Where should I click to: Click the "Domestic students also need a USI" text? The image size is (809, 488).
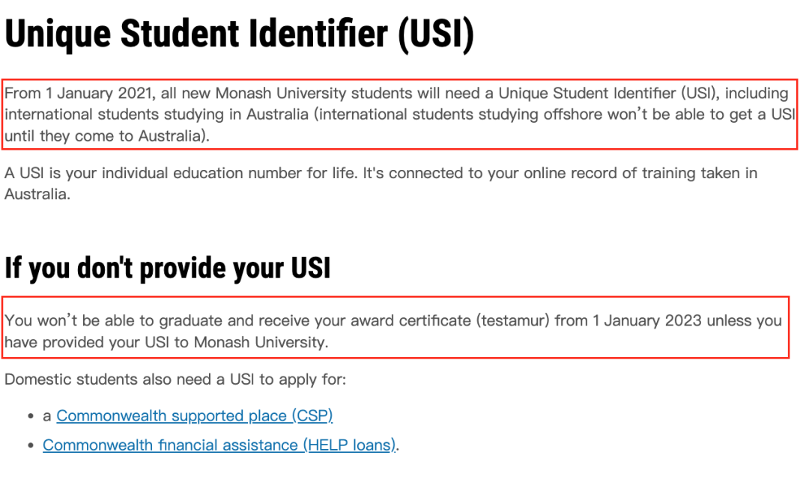[175, 379]
